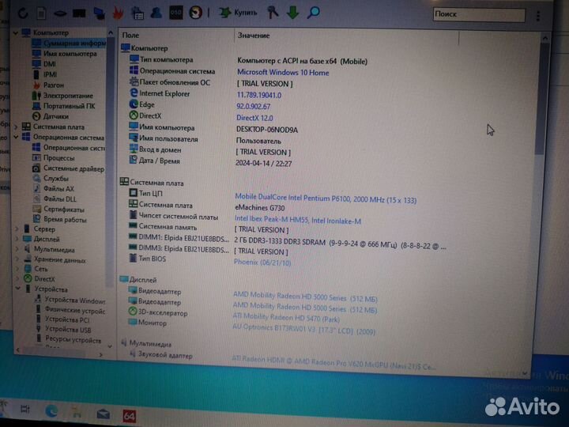The width and height of the screenshot is (569, 427).
Task: Open the Report page toolbar icon
Action: coord(41,13)
